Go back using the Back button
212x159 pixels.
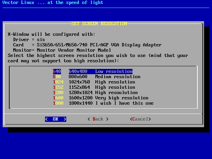(98, 119)
